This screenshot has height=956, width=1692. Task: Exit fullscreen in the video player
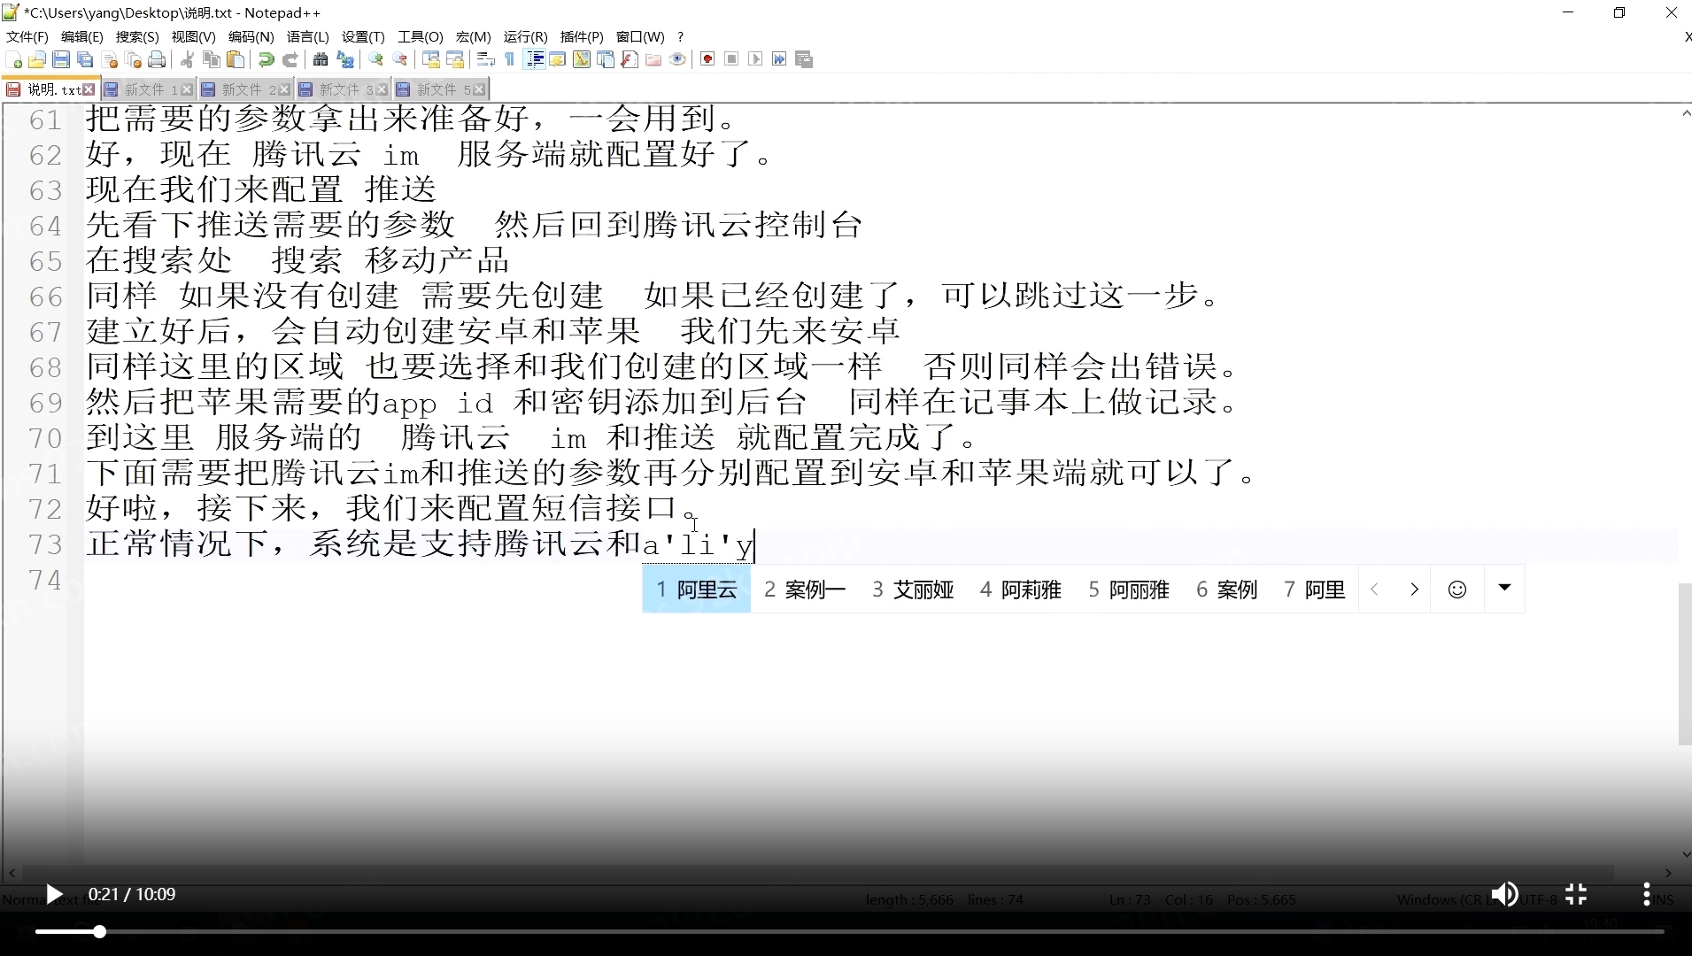tap(1576, 895)
